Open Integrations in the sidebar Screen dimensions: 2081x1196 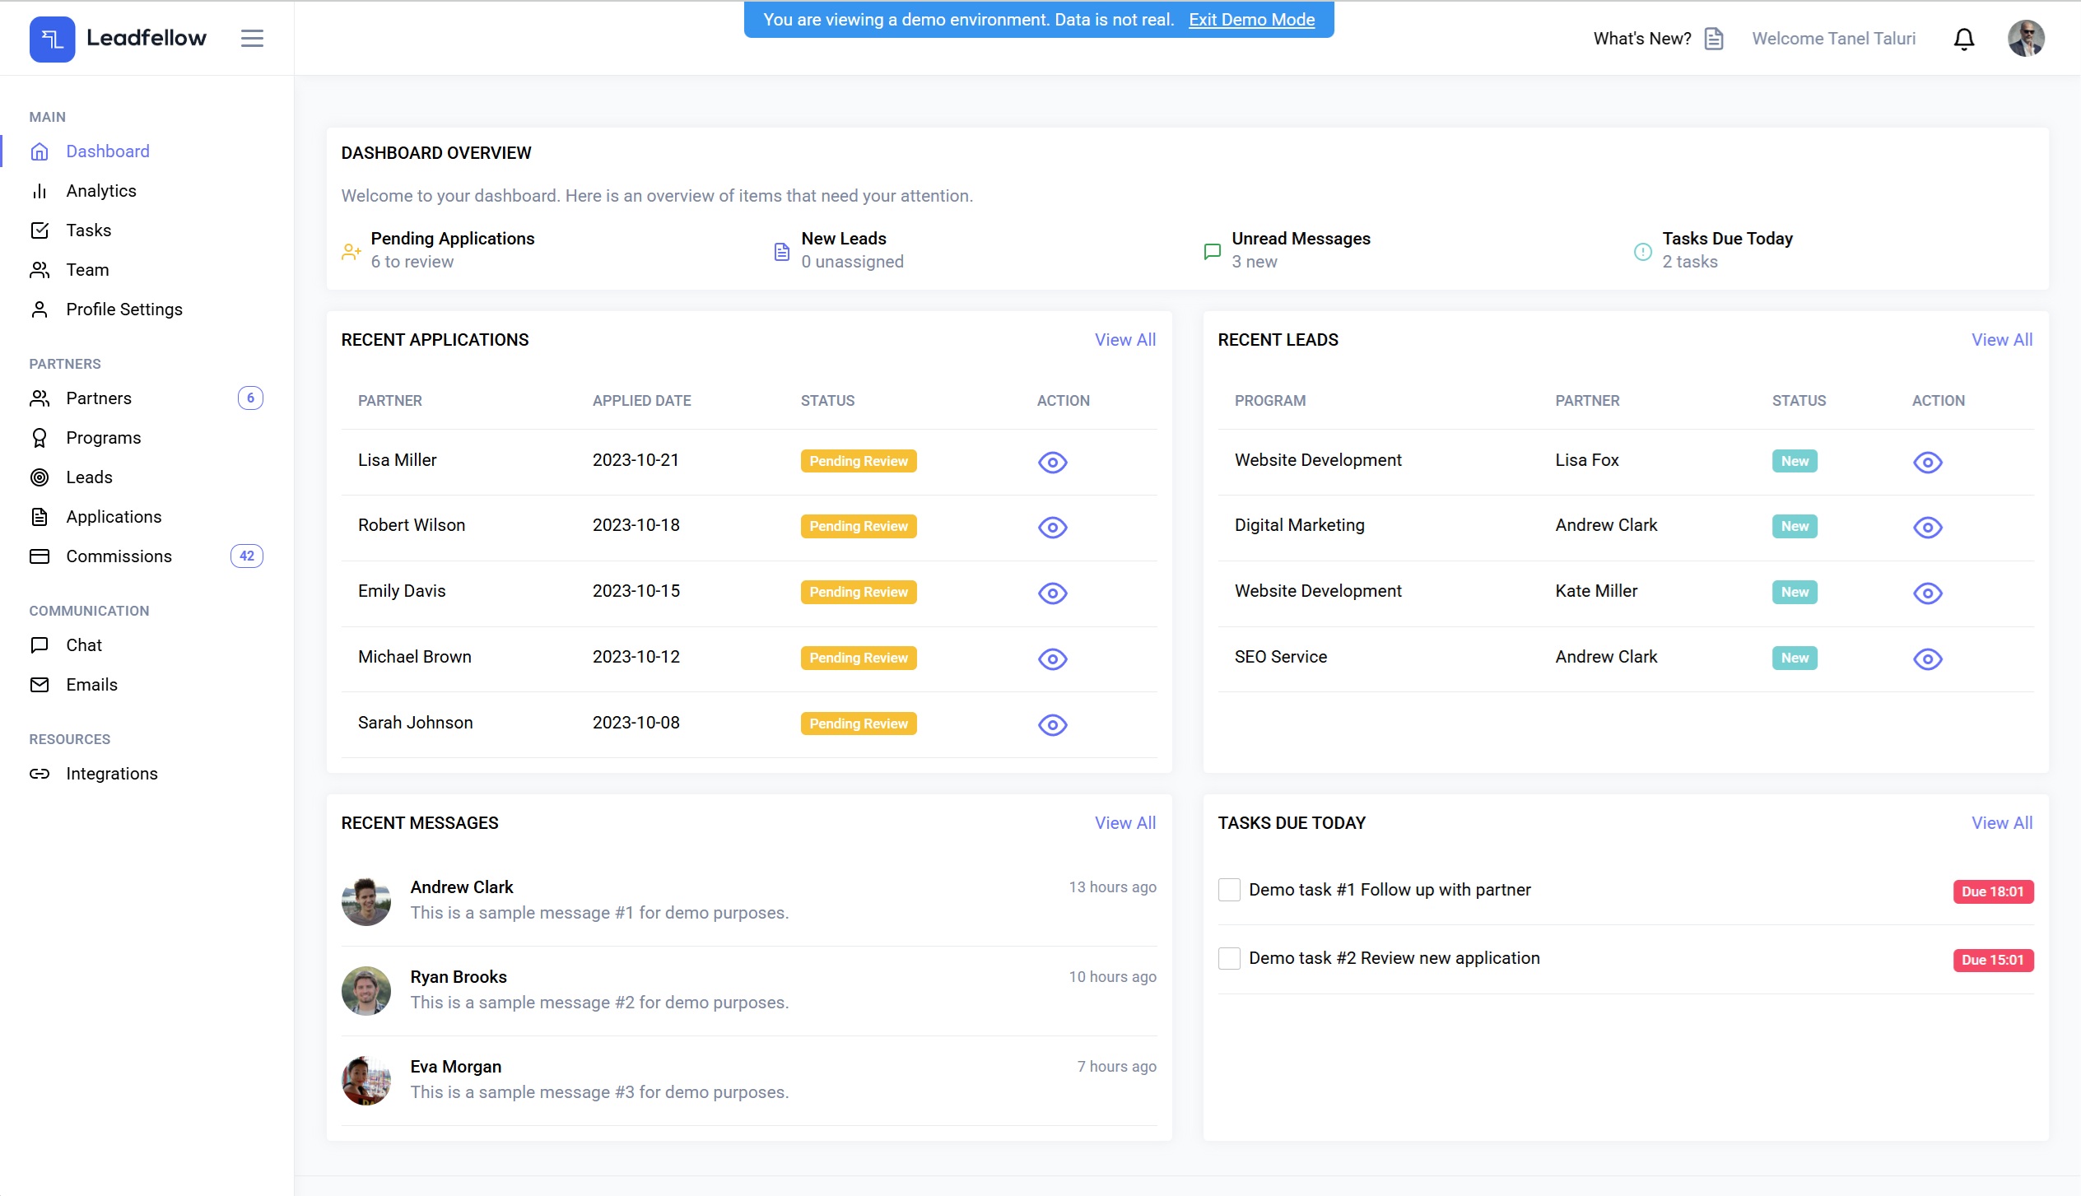pyautogui.click(x=112, y=774)
